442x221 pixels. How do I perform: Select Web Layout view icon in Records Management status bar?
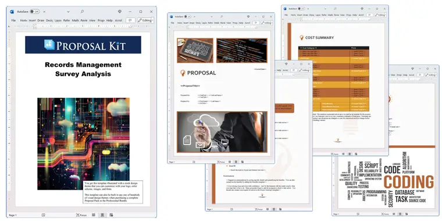pyautogui.click(x=111, y=215)
